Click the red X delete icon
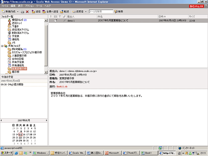 27,12
